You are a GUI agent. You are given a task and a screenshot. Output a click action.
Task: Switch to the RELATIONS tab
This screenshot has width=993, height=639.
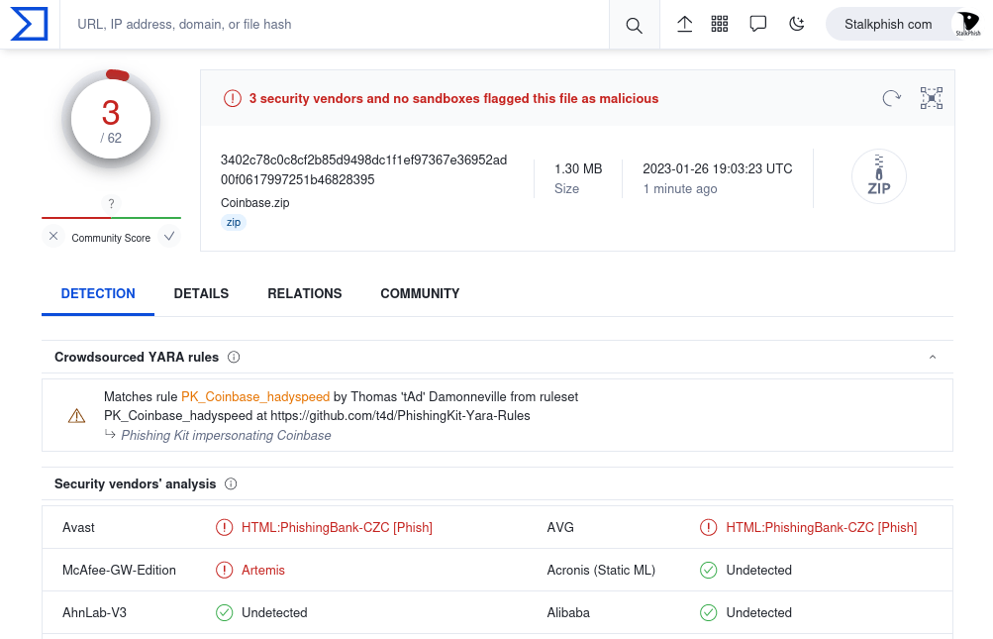(304, 293)
